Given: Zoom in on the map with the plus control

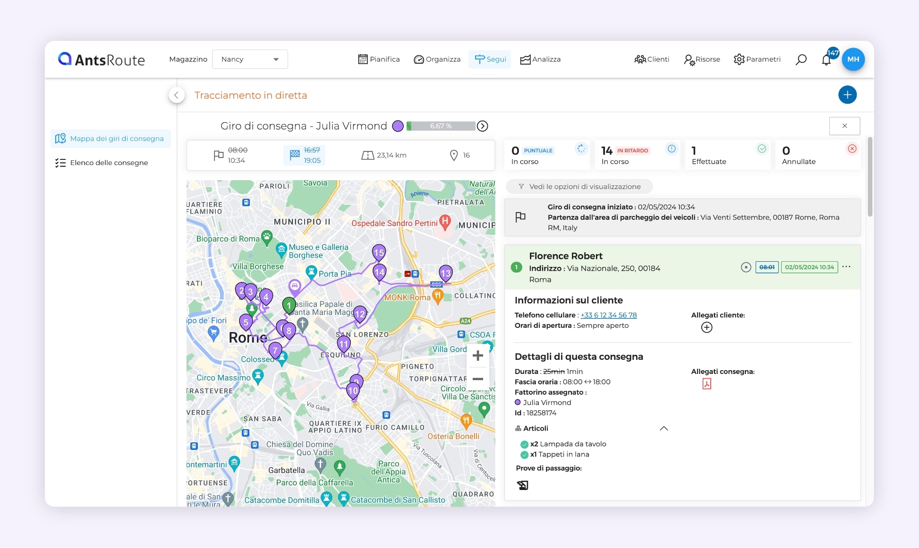Looking at the screenshot, I should pyautogui.click(x=478, y=355).
